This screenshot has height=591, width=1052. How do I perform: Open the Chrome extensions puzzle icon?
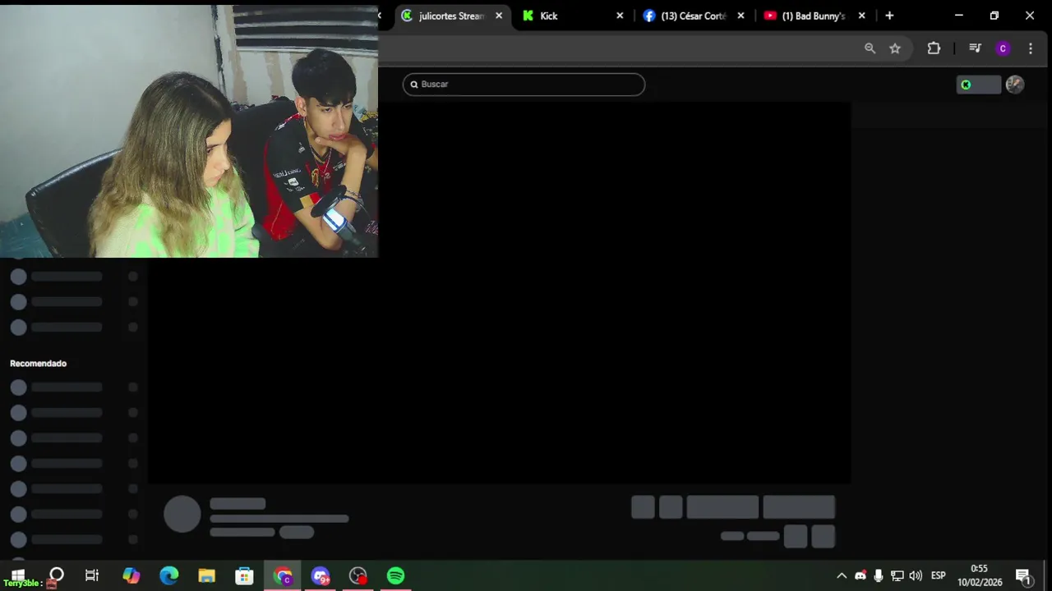point(934,48)
